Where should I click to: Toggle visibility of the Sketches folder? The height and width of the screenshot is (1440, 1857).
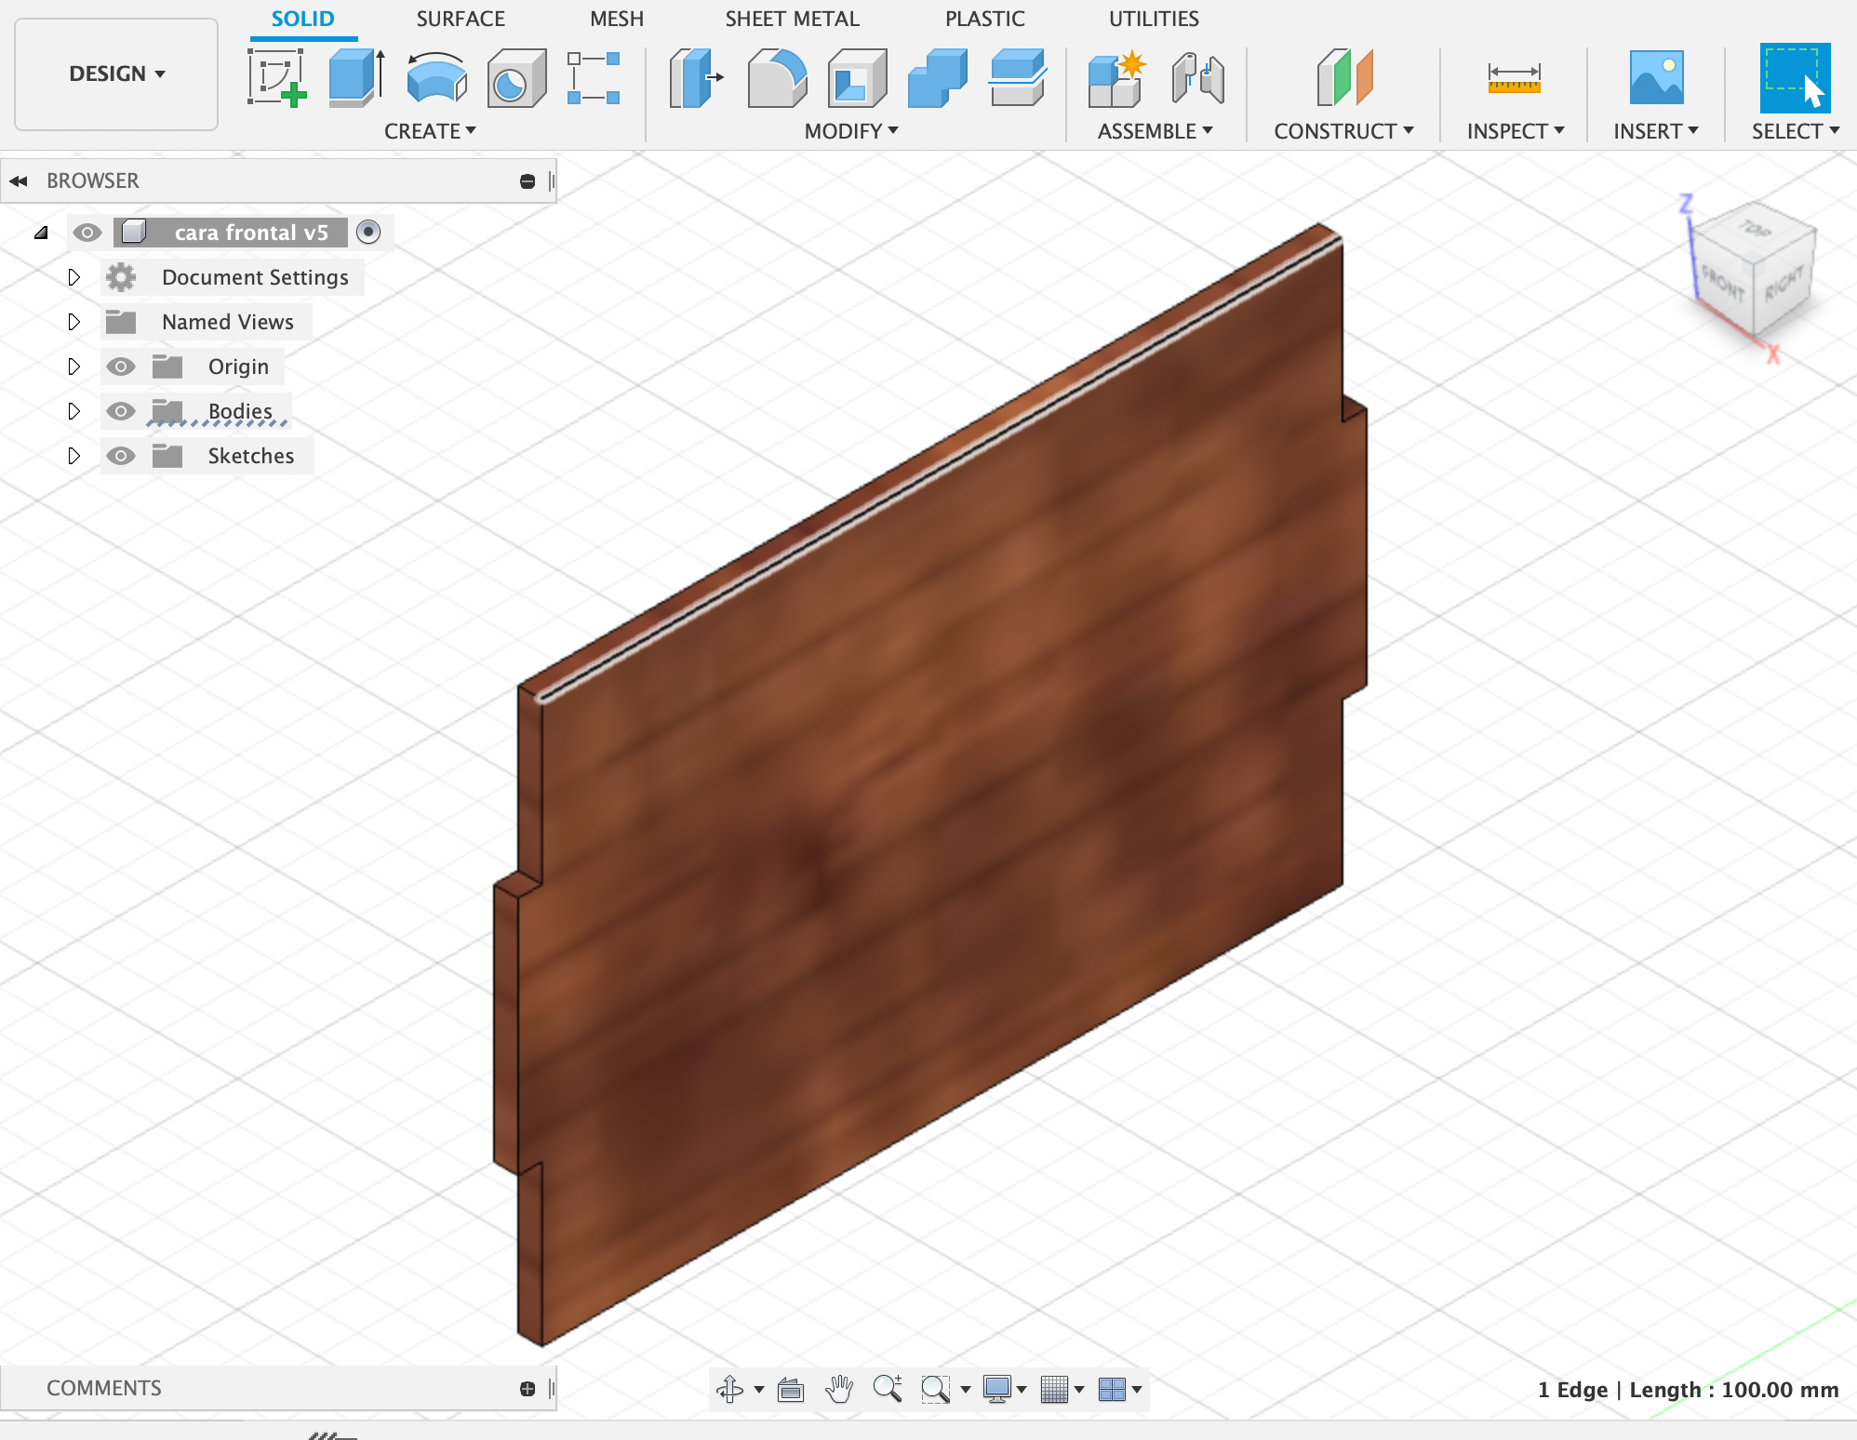[x=121, y=456]
